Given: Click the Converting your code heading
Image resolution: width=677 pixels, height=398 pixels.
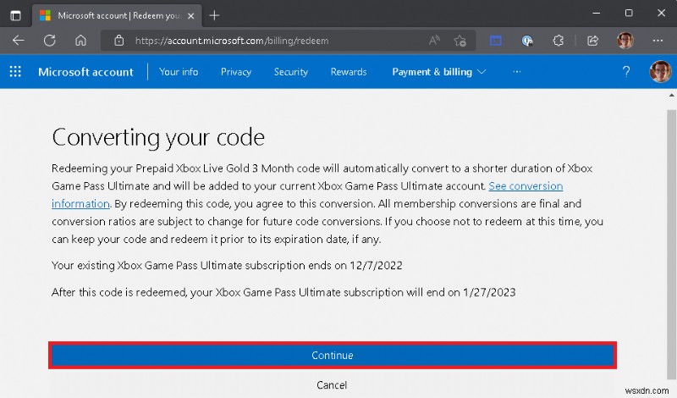Looking at the screenshot, I should 158,138.
